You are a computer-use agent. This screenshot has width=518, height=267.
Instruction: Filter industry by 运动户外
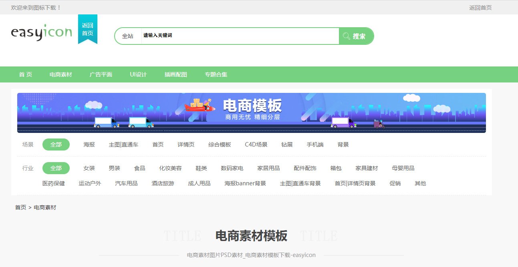[90, 183]
